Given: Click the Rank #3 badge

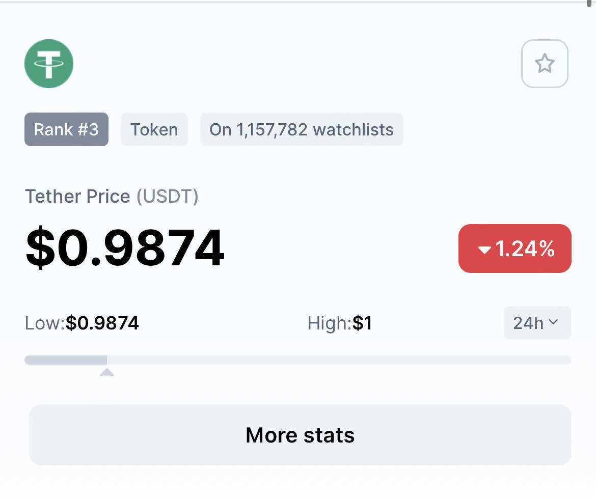Looking at the screenshot, I should [66, 129].
